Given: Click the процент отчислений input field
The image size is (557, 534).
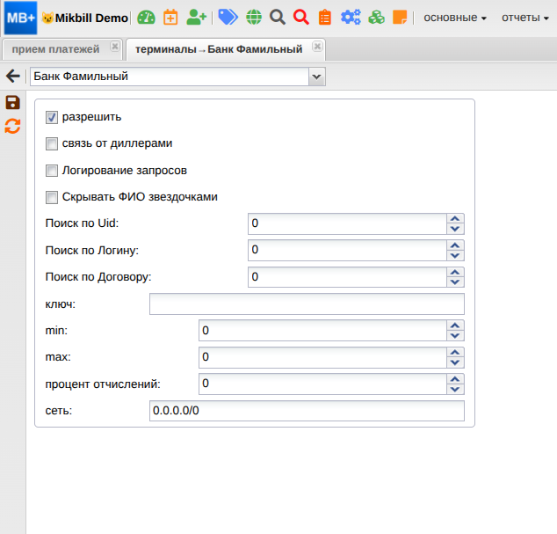Looking at the screenshot, I should tap(322, 384).
